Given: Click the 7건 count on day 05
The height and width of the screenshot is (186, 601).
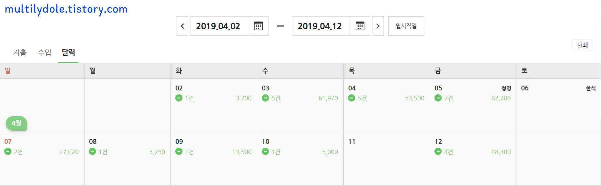Looking at the screenshot, I should [449, 98].
